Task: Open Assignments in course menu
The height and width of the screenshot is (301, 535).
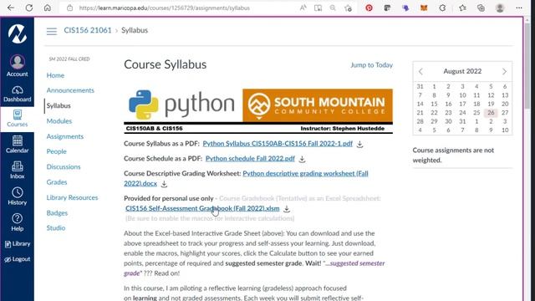Action: pos(65,136)
